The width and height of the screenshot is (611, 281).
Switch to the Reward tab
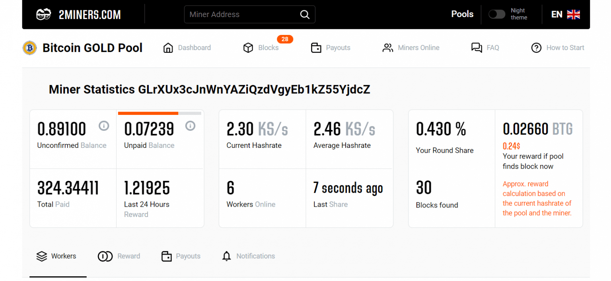[119, 256]
